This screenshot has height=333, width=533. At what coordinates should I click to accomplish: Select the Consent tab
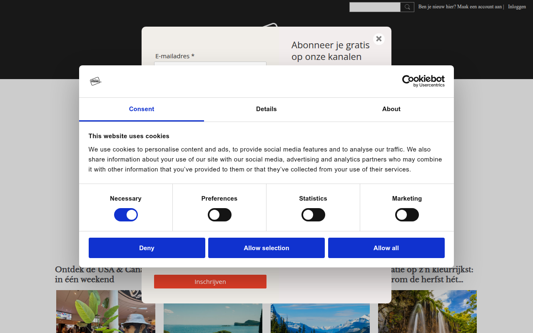pos(142,109)
